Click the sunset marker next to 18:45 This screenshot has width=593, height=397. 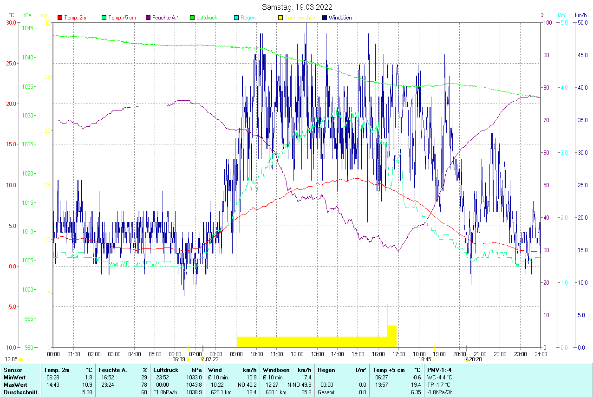(x=434, y=359)
